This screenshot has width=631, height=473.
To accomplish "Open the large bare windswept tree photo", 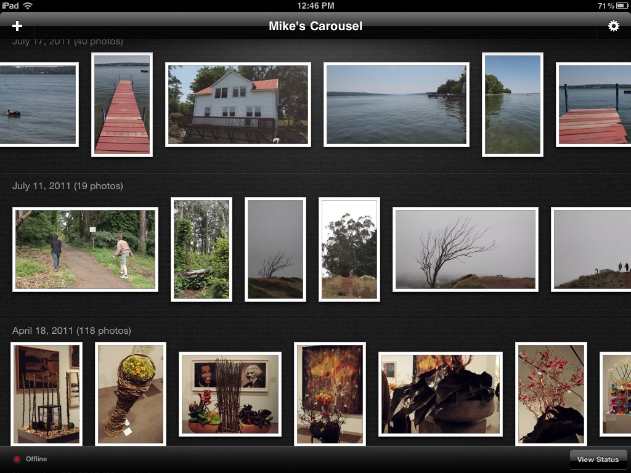I will pyautogui.click(x=465, y=249).
